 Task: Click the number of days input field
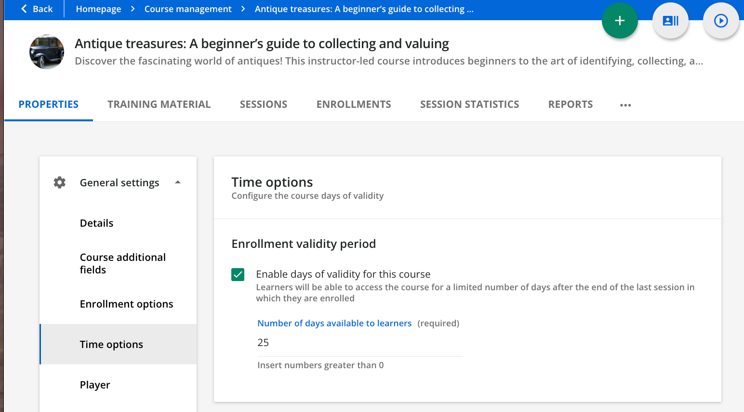pyautogui.click(x=359, y=343)
